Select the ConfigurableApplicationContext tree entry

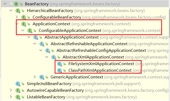[x=70, y=31]
